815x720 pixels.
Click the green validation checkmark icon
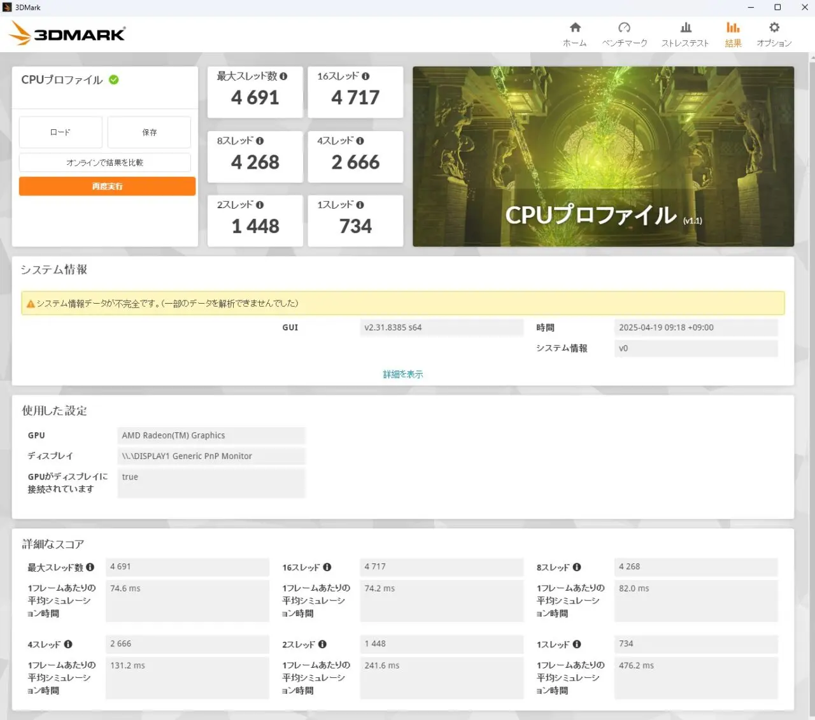click(x=114, y=80)
